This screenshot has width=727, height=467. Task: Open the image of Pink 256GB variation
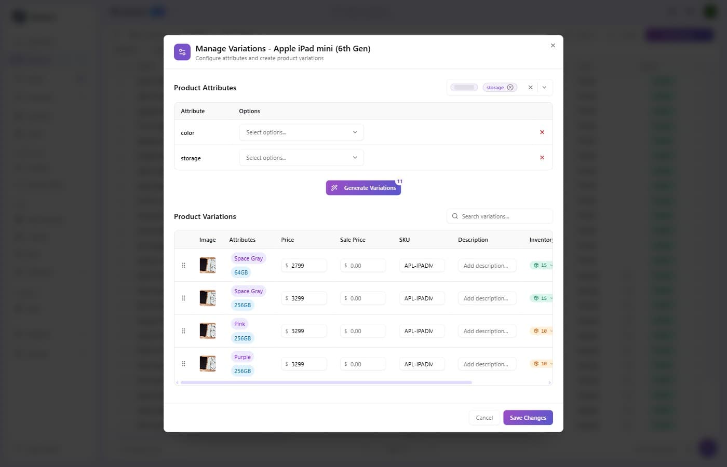pyautogui.click(x=208, y=331)
